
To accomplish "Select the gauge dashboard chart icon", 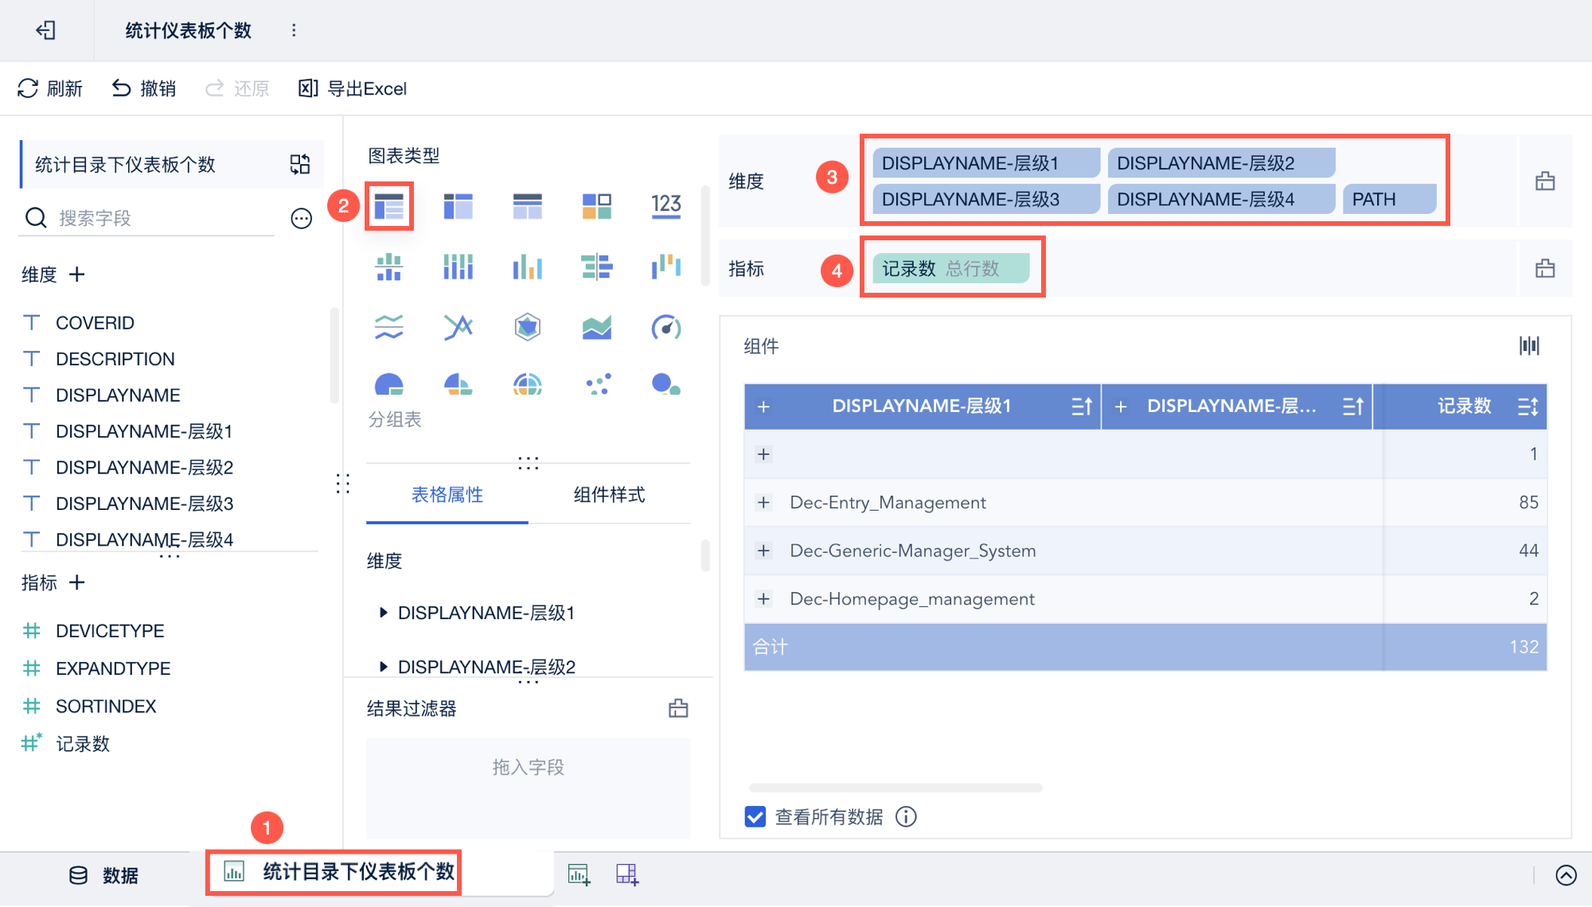I will (x=665, y=327).
